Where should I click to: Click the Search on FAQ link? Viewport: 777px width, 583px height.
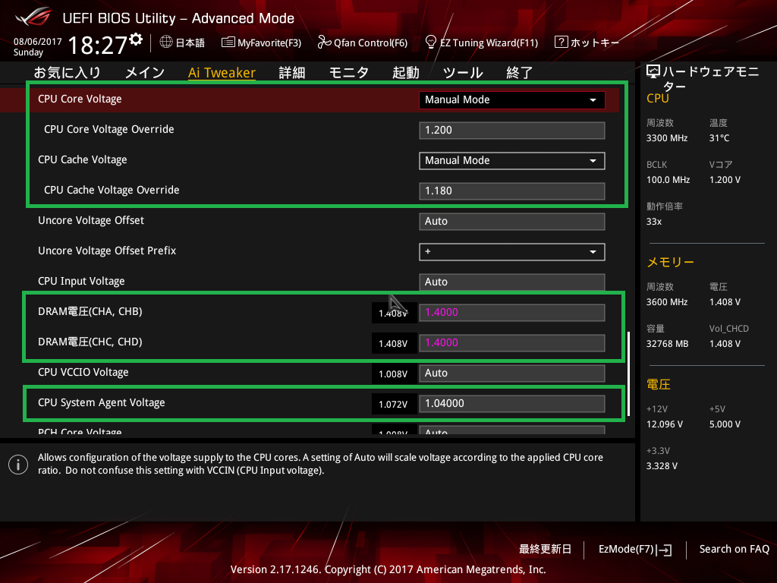point(735,550)
